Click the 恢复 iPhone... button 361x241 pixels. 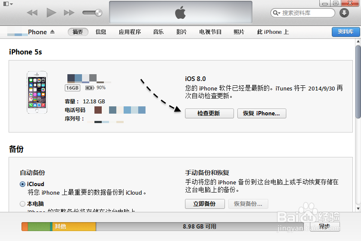tap(261, 113)
